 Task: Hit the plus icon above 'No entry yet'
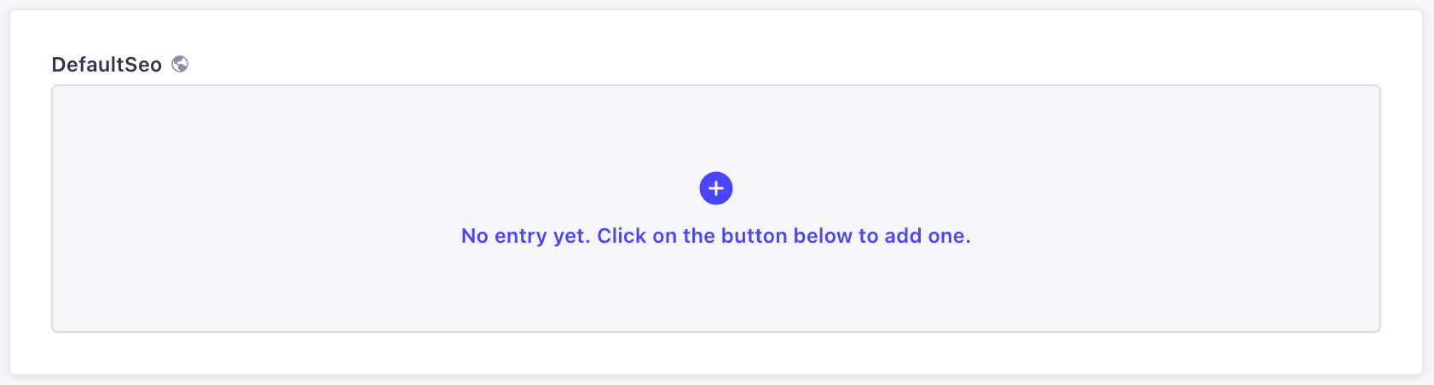(716, 188)
